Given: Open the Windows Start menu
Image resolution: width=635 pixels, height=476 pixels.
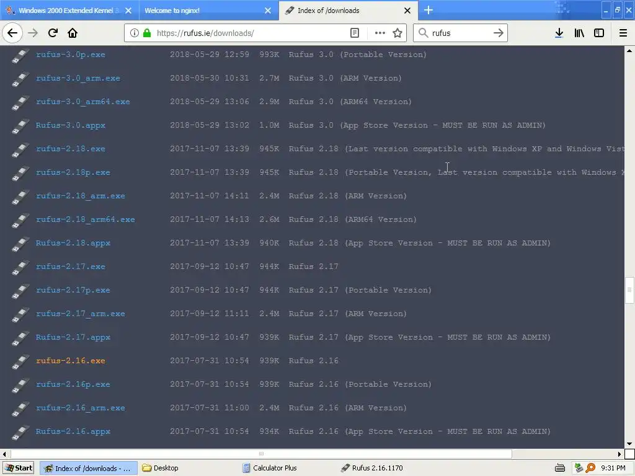Looking at the screenshot, I should (x=18, y=469).
